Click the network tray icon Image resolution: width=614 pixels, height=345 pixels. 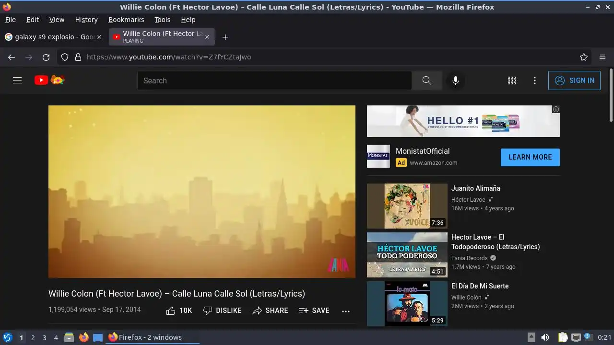click(576, 337)
